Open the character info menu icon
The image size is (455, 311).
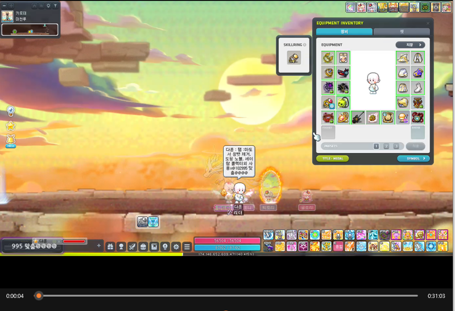(121, 246)
